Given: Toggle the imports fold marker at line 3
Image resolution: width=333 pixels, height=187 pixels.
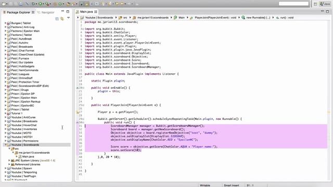Looking at the screenshot, I should pos(83,29).
